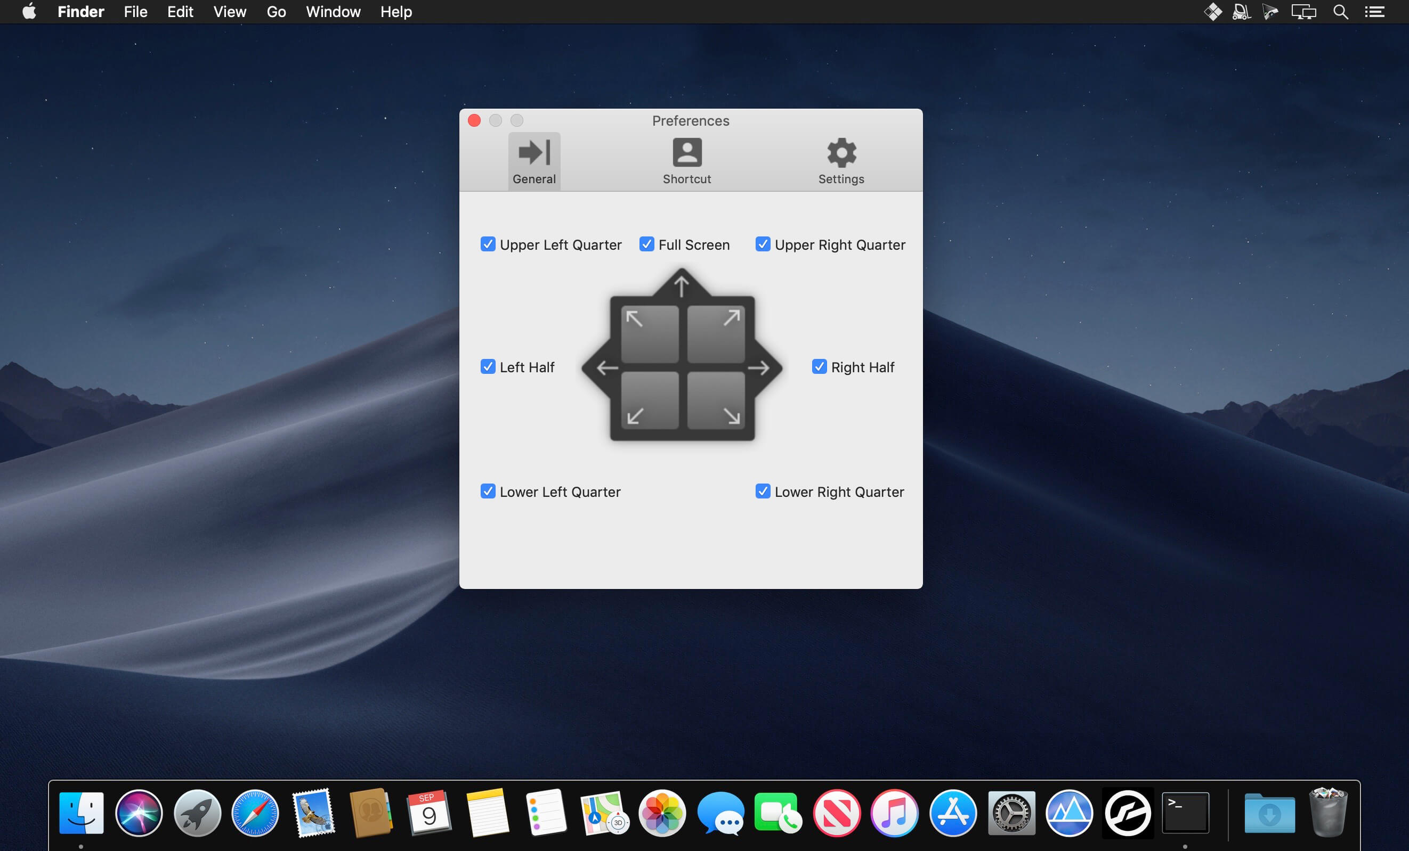Switch to the Shortcut tab

(686, 161)
